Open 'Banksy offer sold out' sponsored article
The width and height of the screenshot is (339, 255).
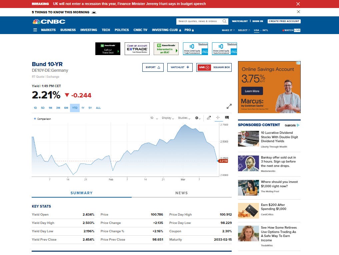[278, 162]
